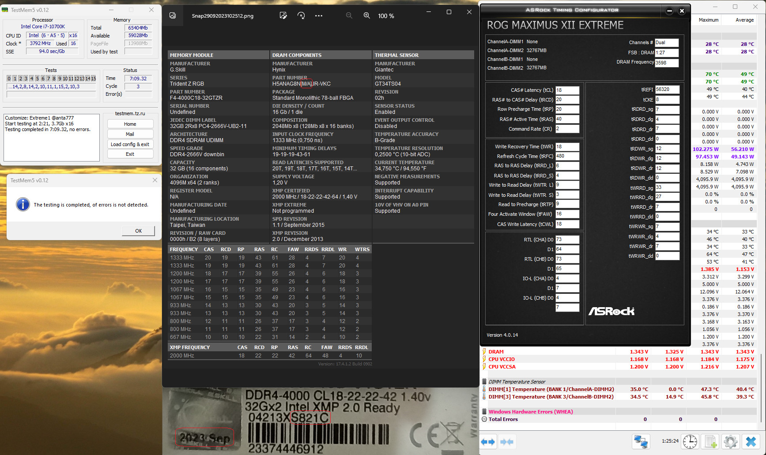Click the Exit button in TestMem5

point(130,154)
